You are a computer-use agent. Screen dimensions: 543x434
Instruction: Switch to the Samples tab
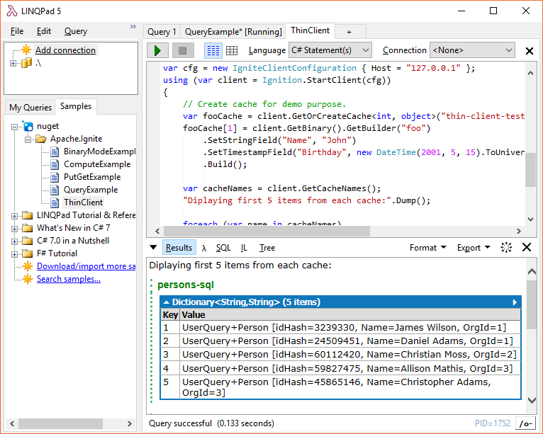(x=76, y=106)
